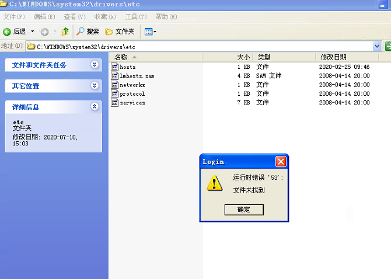Open the 文件(F) menu
This screenshot has height=279, width=391.
click(x=14, y=17)
